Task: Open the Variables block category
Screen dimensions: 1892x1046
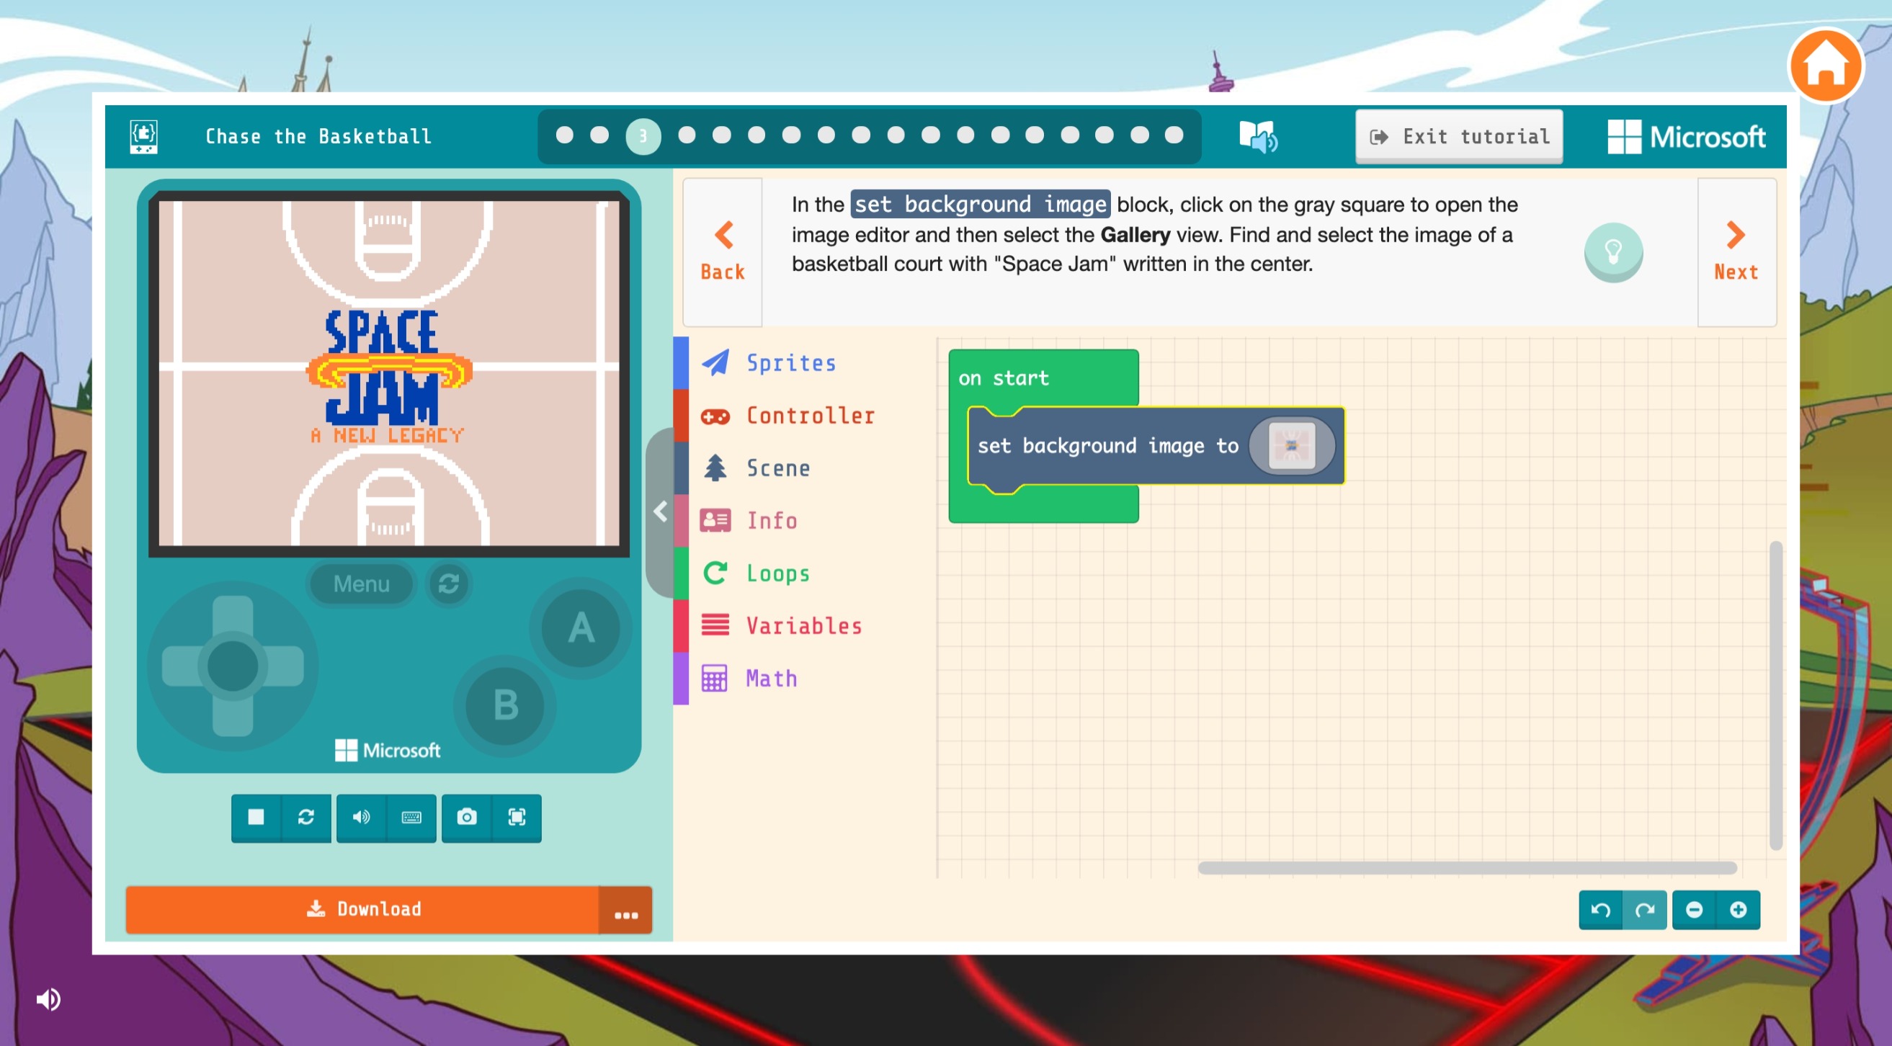Action: point(805,626)
